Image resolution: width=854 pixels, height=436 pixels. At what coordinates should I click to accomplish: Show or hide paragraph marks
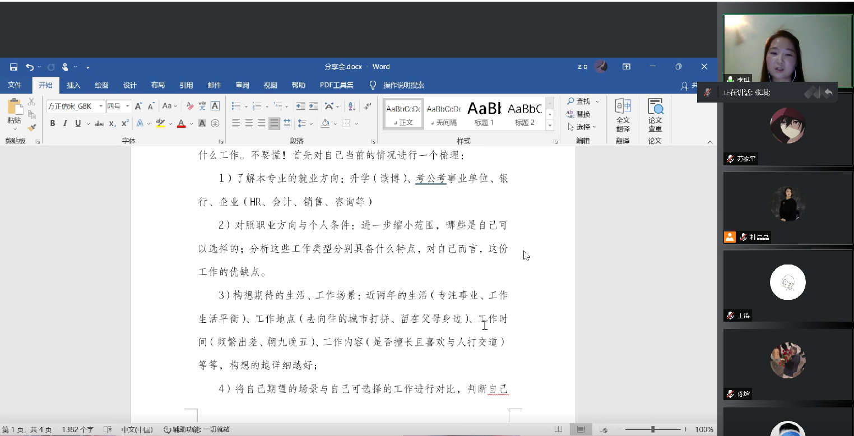click(x=367, y=106)
